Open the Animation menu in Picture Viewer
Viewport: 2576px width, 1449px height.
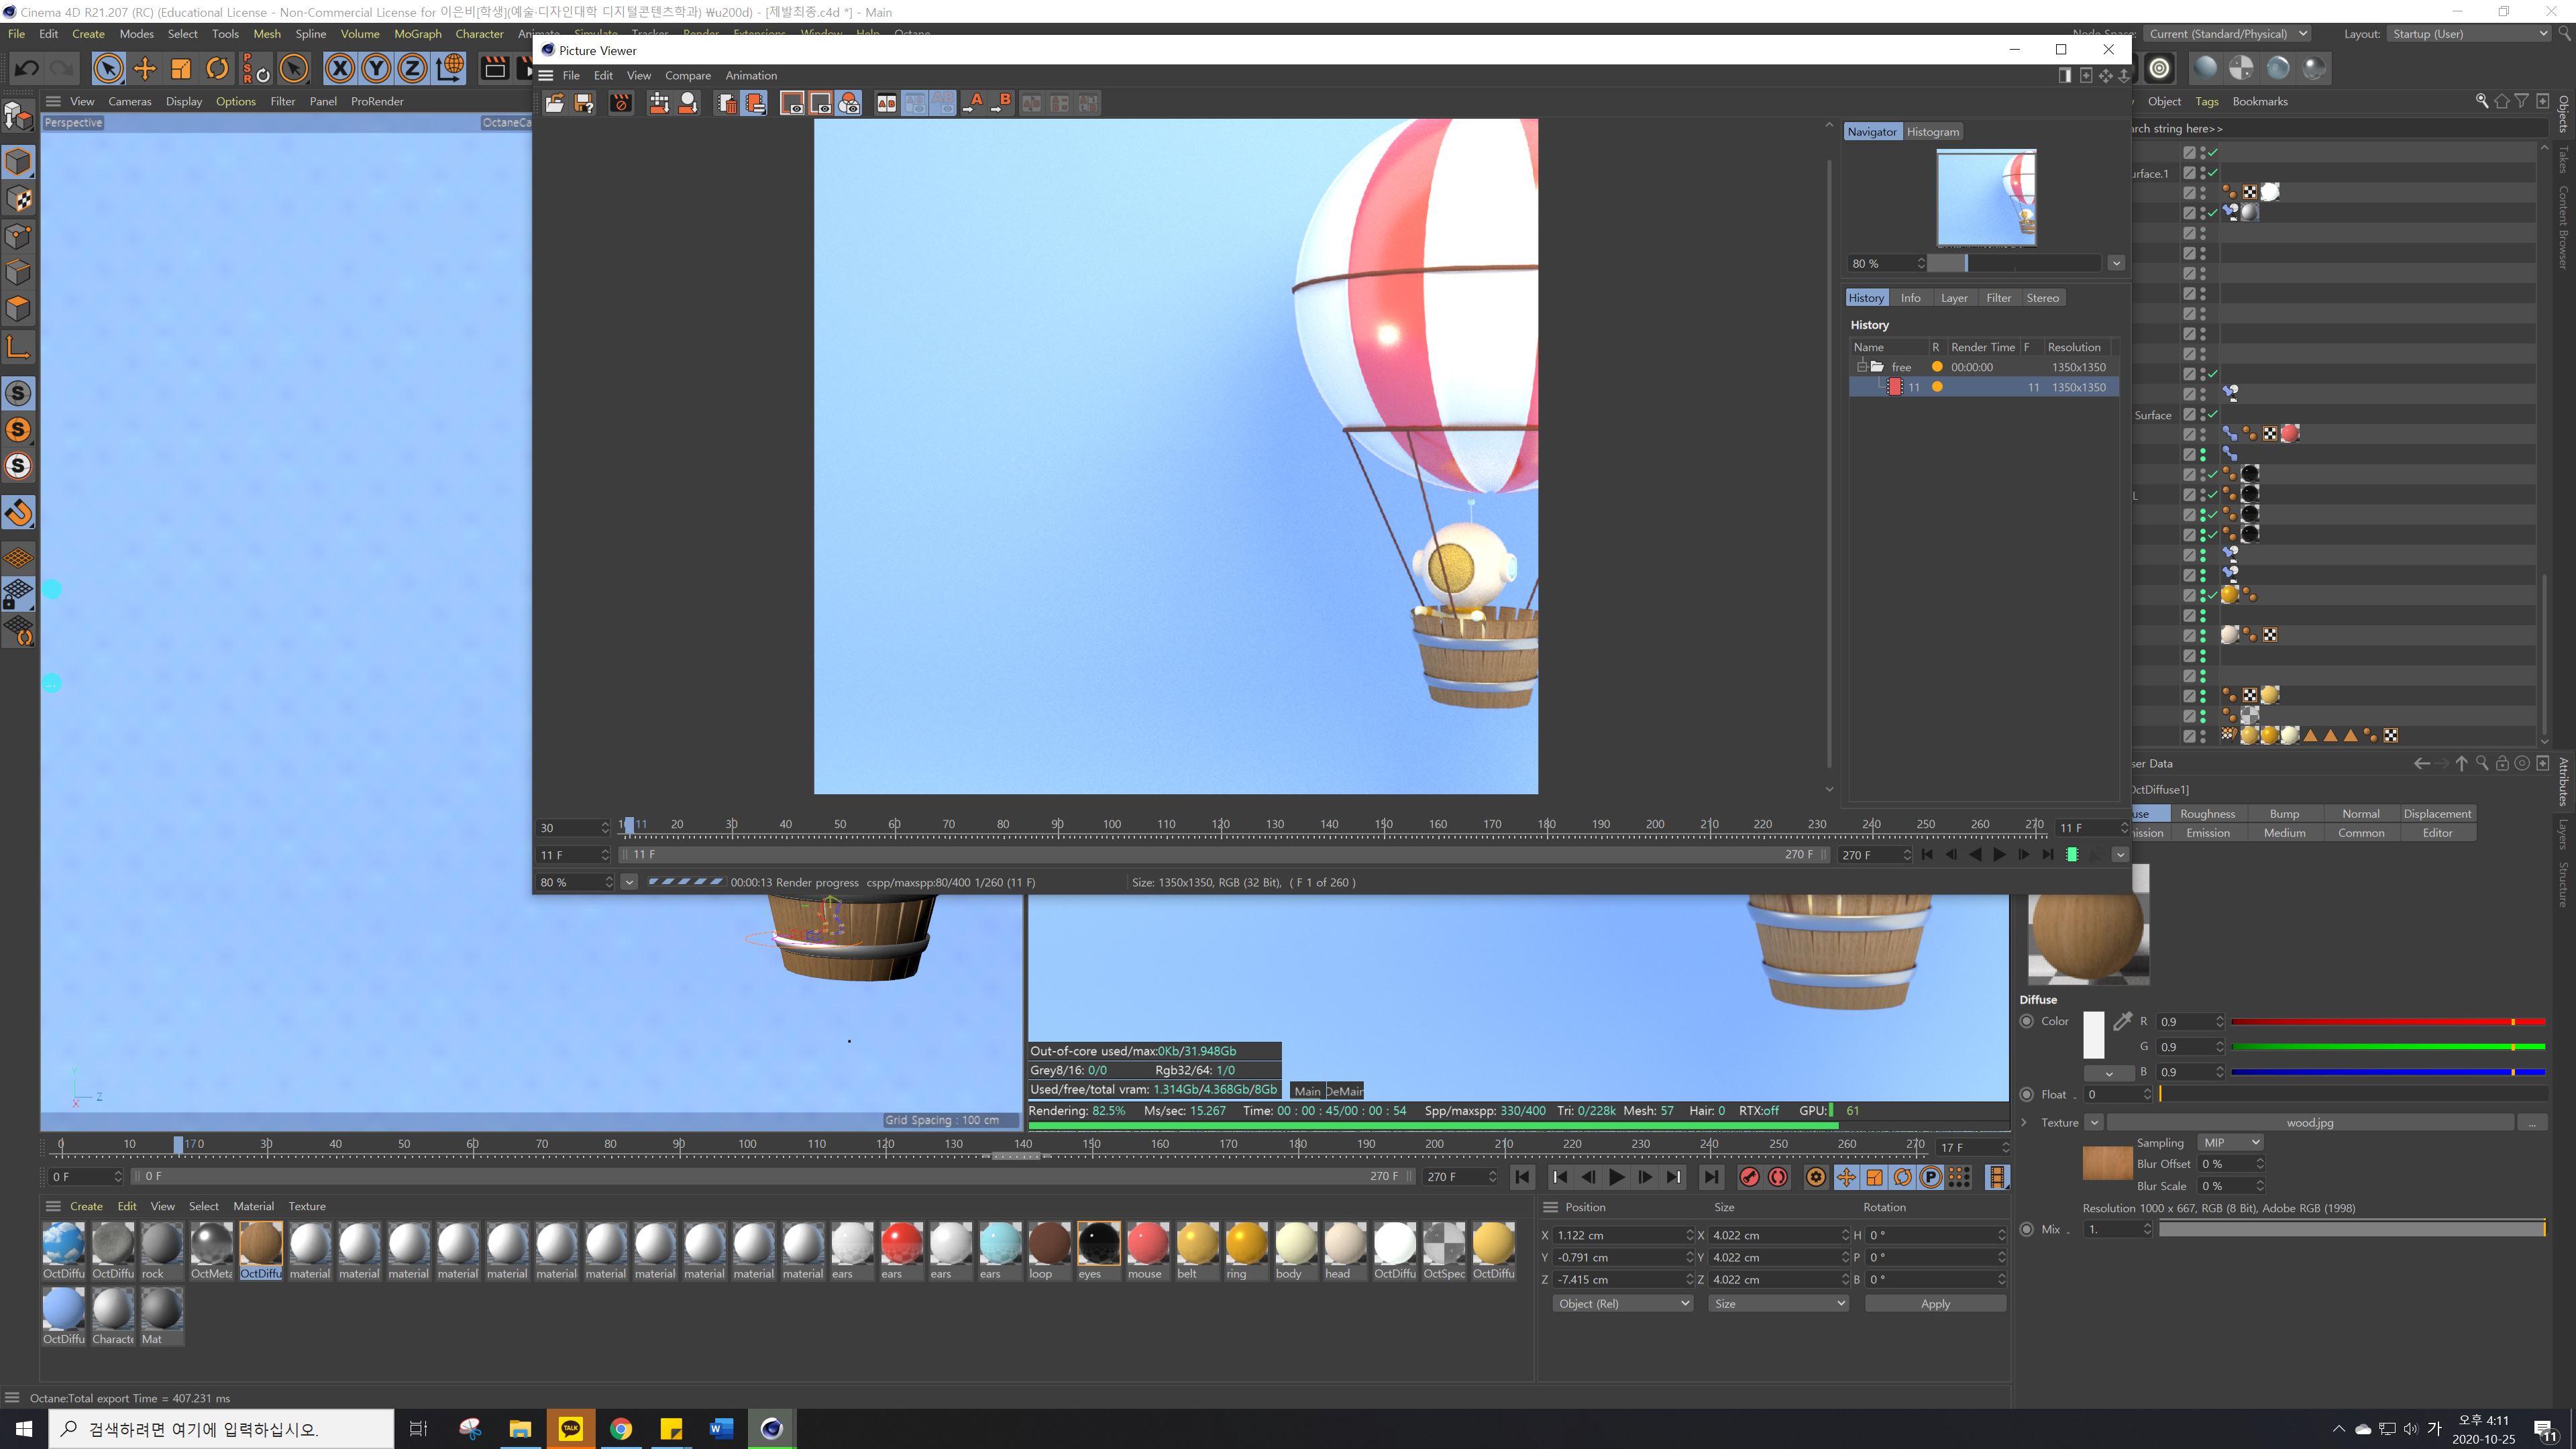751,76
